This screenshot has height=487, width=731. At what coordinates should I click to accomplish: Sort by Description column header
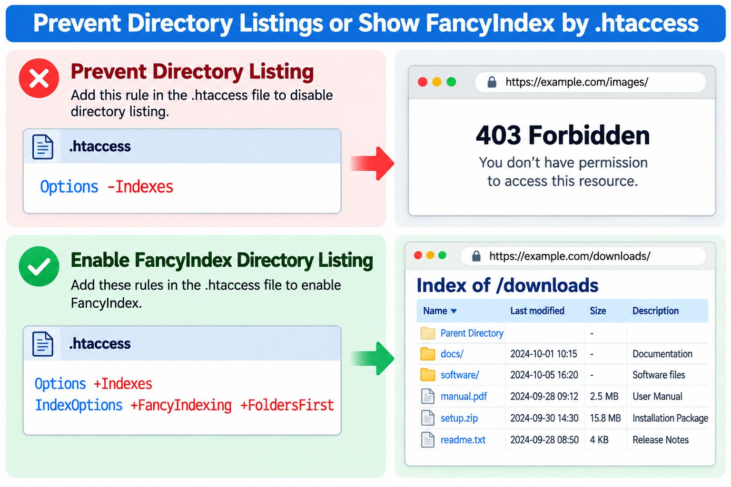(x=655, y=311)
